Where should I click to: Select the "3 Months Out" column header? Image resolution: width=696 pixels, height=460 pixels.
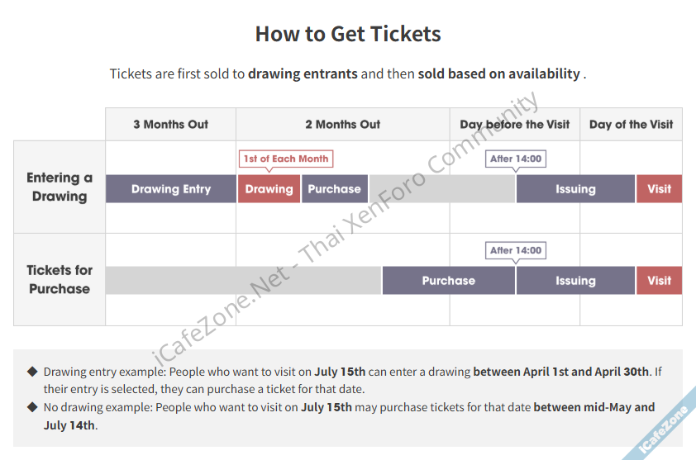coord(171,125)
